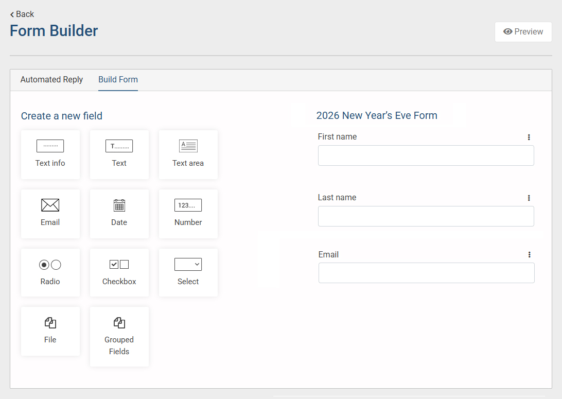562x399 pixels.
Task: Go Back to the previous page
Action: pos(22,14)
